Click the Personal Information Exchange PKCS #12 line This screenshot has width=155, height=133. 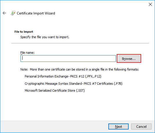click(63, 76)
